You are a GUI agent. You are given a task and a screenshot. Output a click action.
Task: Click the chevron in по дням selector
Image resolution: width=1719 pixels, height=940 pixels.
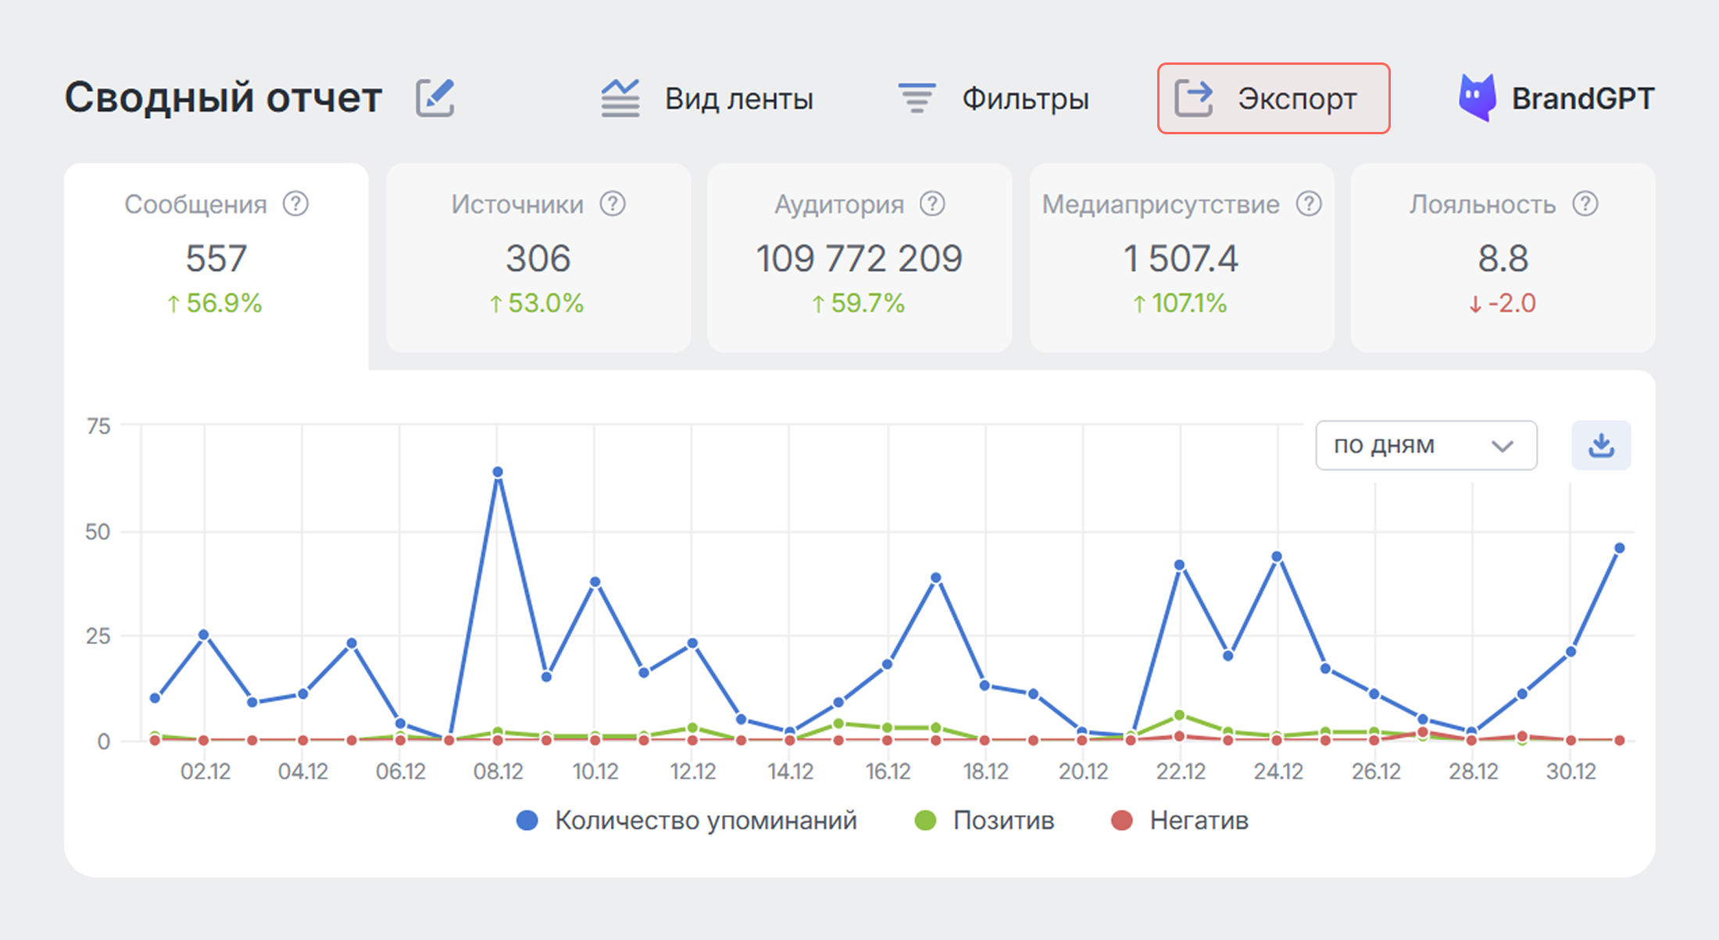[x=1503, y=445]
